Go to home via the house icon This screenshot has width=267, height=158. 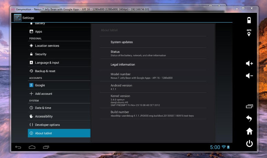[249, 131]
